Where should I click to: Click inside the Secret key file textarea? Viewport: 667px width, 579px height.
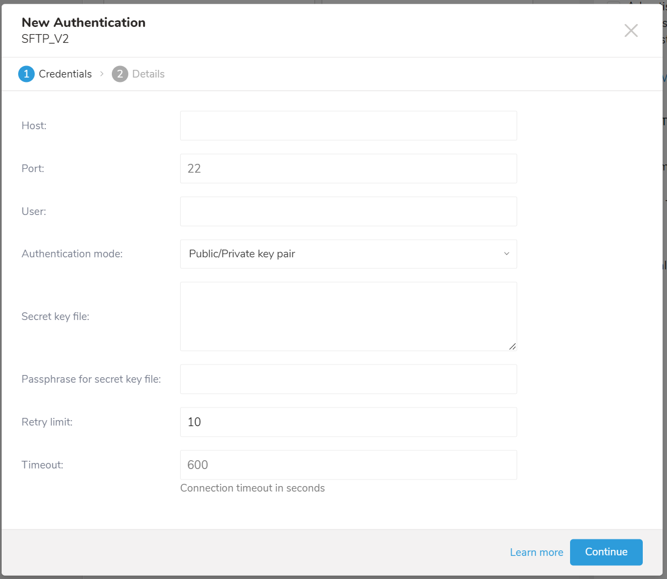[x=348, y=316]
